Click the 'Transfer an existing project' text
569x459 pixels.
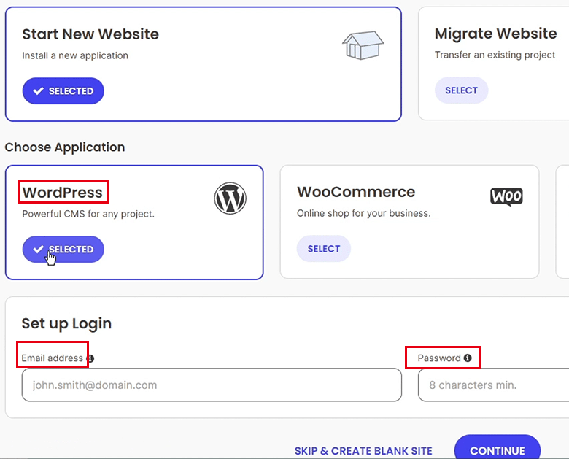495,55
